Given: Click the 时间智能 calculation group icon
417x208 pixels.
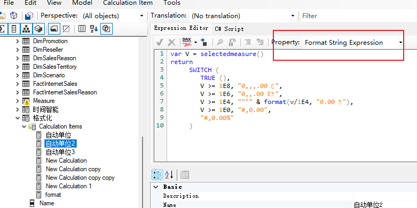Looking at the screenshot, I should tap(26, 109).
